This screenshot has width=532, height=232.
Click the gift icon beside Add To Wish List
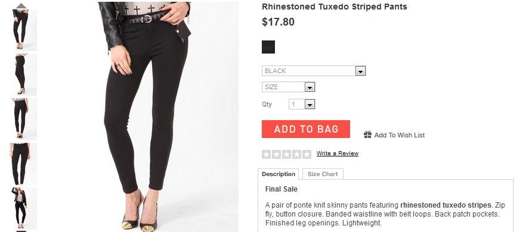(367, 134)
